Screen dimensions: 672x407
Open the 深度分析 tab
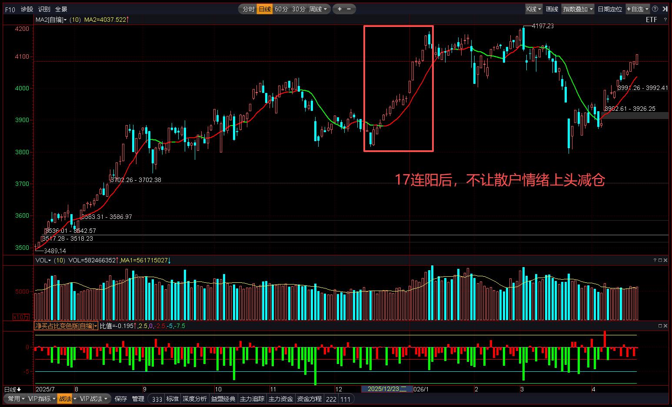pyautogui.click(x=195, y=399)
